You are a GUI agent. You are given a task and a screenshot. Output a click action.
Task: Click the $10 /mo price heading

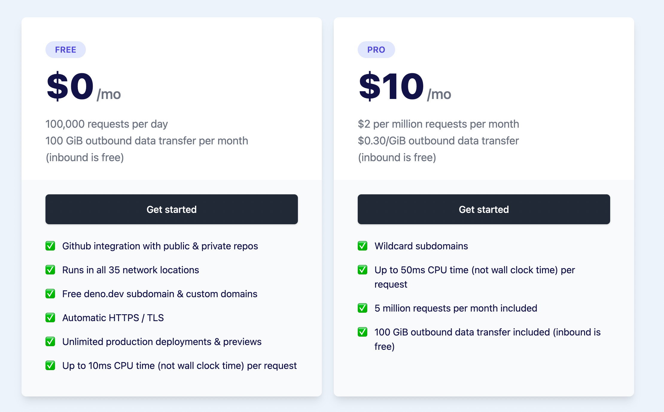click(x=405, y=87)
